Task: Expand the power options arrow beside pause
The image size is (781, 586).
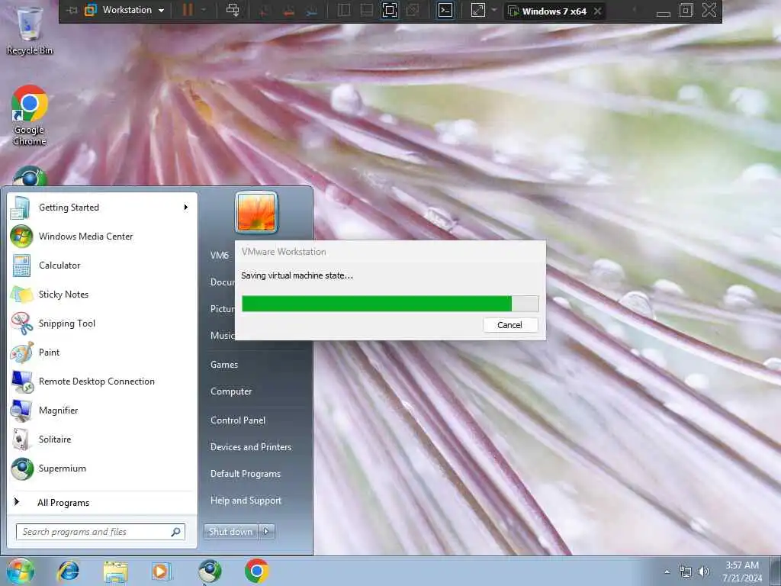Action: point(204,10)
